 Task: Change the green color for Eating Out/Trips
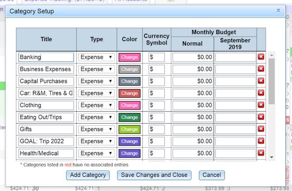coord(129,117)
